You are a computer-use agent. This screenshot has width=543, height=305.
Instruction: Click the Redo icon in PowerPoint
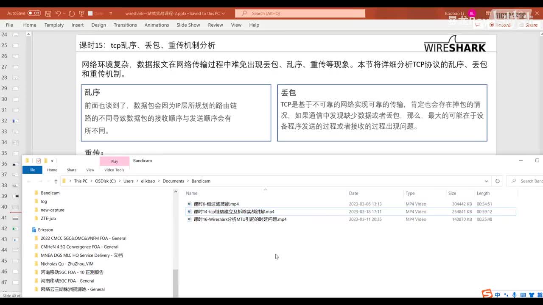click(x=71, y=14)
